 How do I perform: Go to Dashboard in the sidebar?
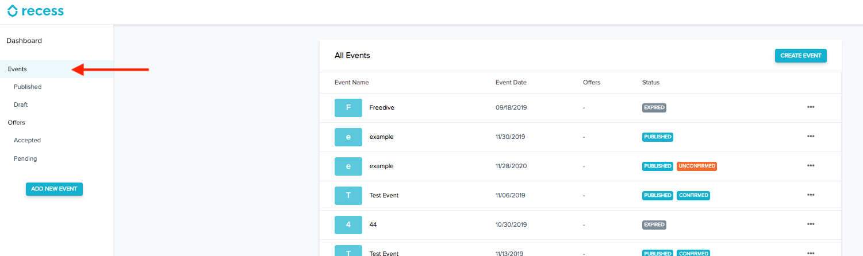[24, 41]
